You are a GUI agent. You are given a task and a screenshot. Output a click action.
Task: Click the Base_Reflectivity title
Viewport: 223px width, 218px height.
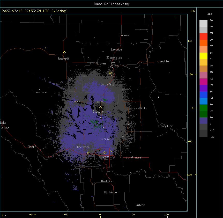111,4
